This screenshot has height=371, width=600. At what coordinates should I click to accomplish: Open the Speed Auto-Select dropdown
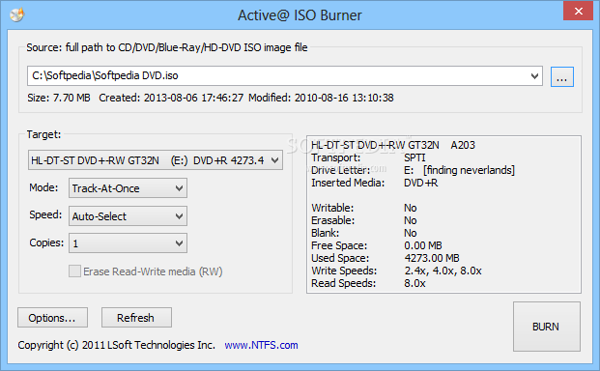pos(128,216)
